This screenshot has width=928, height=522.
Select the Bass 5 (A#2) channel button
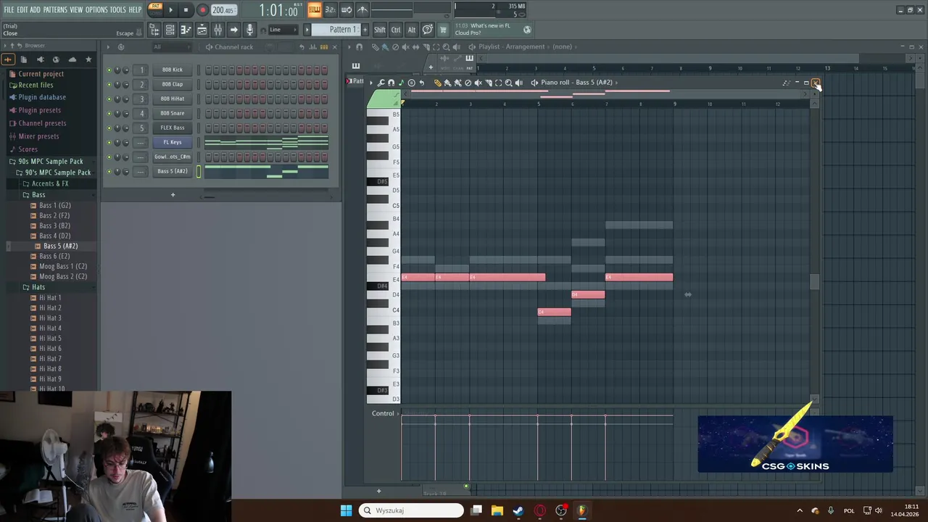point(173,171)
